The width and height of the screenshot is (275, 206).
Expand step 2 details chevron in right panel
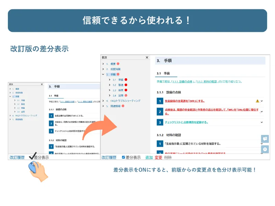tap(262, 112)
